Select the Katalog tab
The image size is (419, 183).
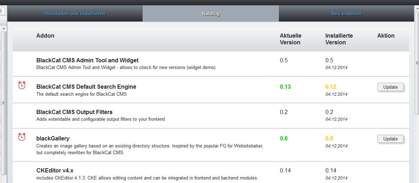211,14
